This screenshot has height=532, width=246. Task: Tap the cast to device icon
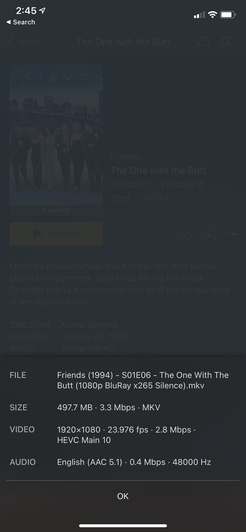[x=202, y=42]
